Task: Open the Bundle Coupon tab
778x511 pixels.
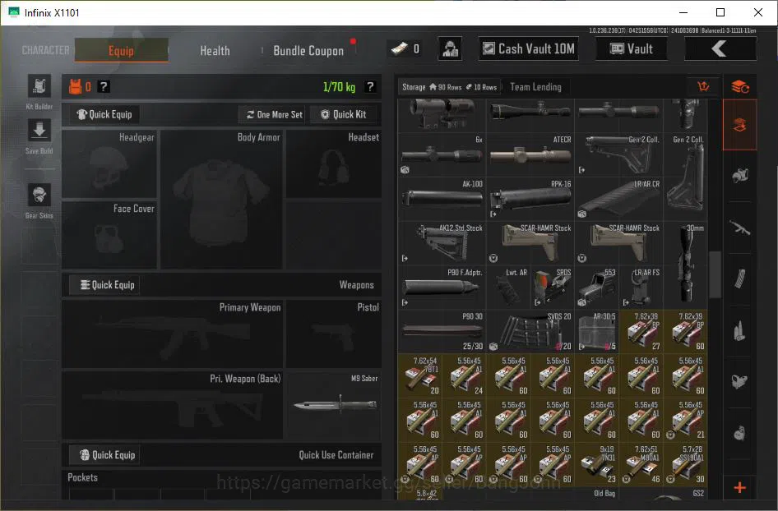Action: click(x=308, y=51)
